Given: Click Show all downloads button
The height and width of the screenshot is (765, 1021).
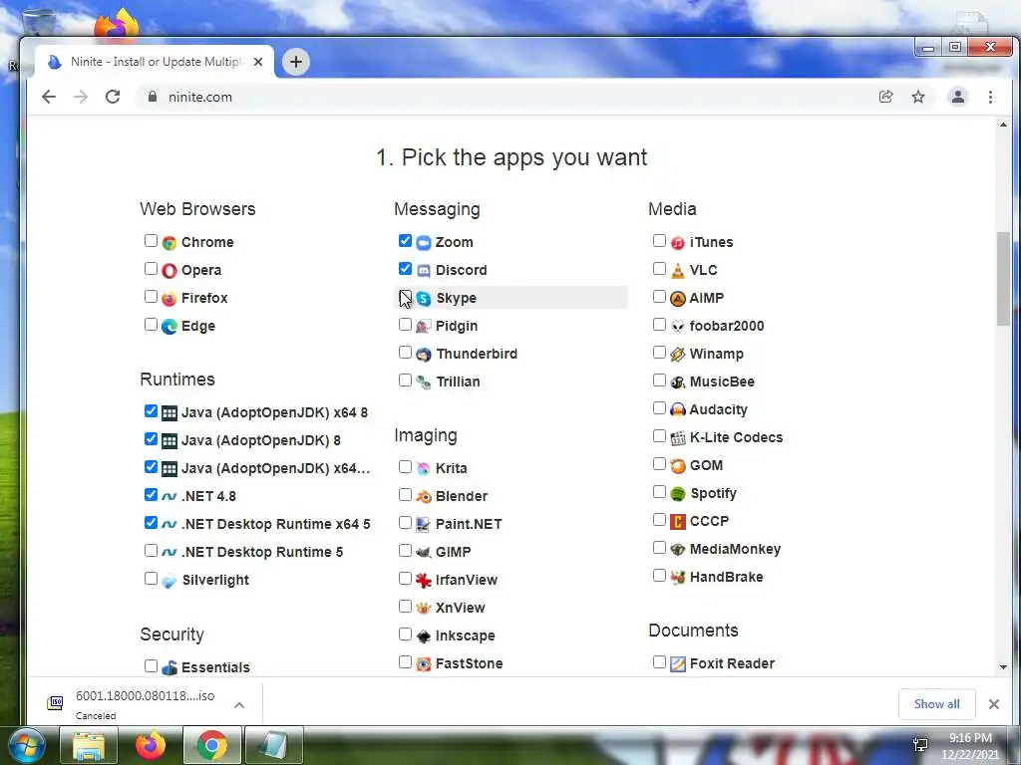Looking at the screenshot, I should [x=936, y=704].
